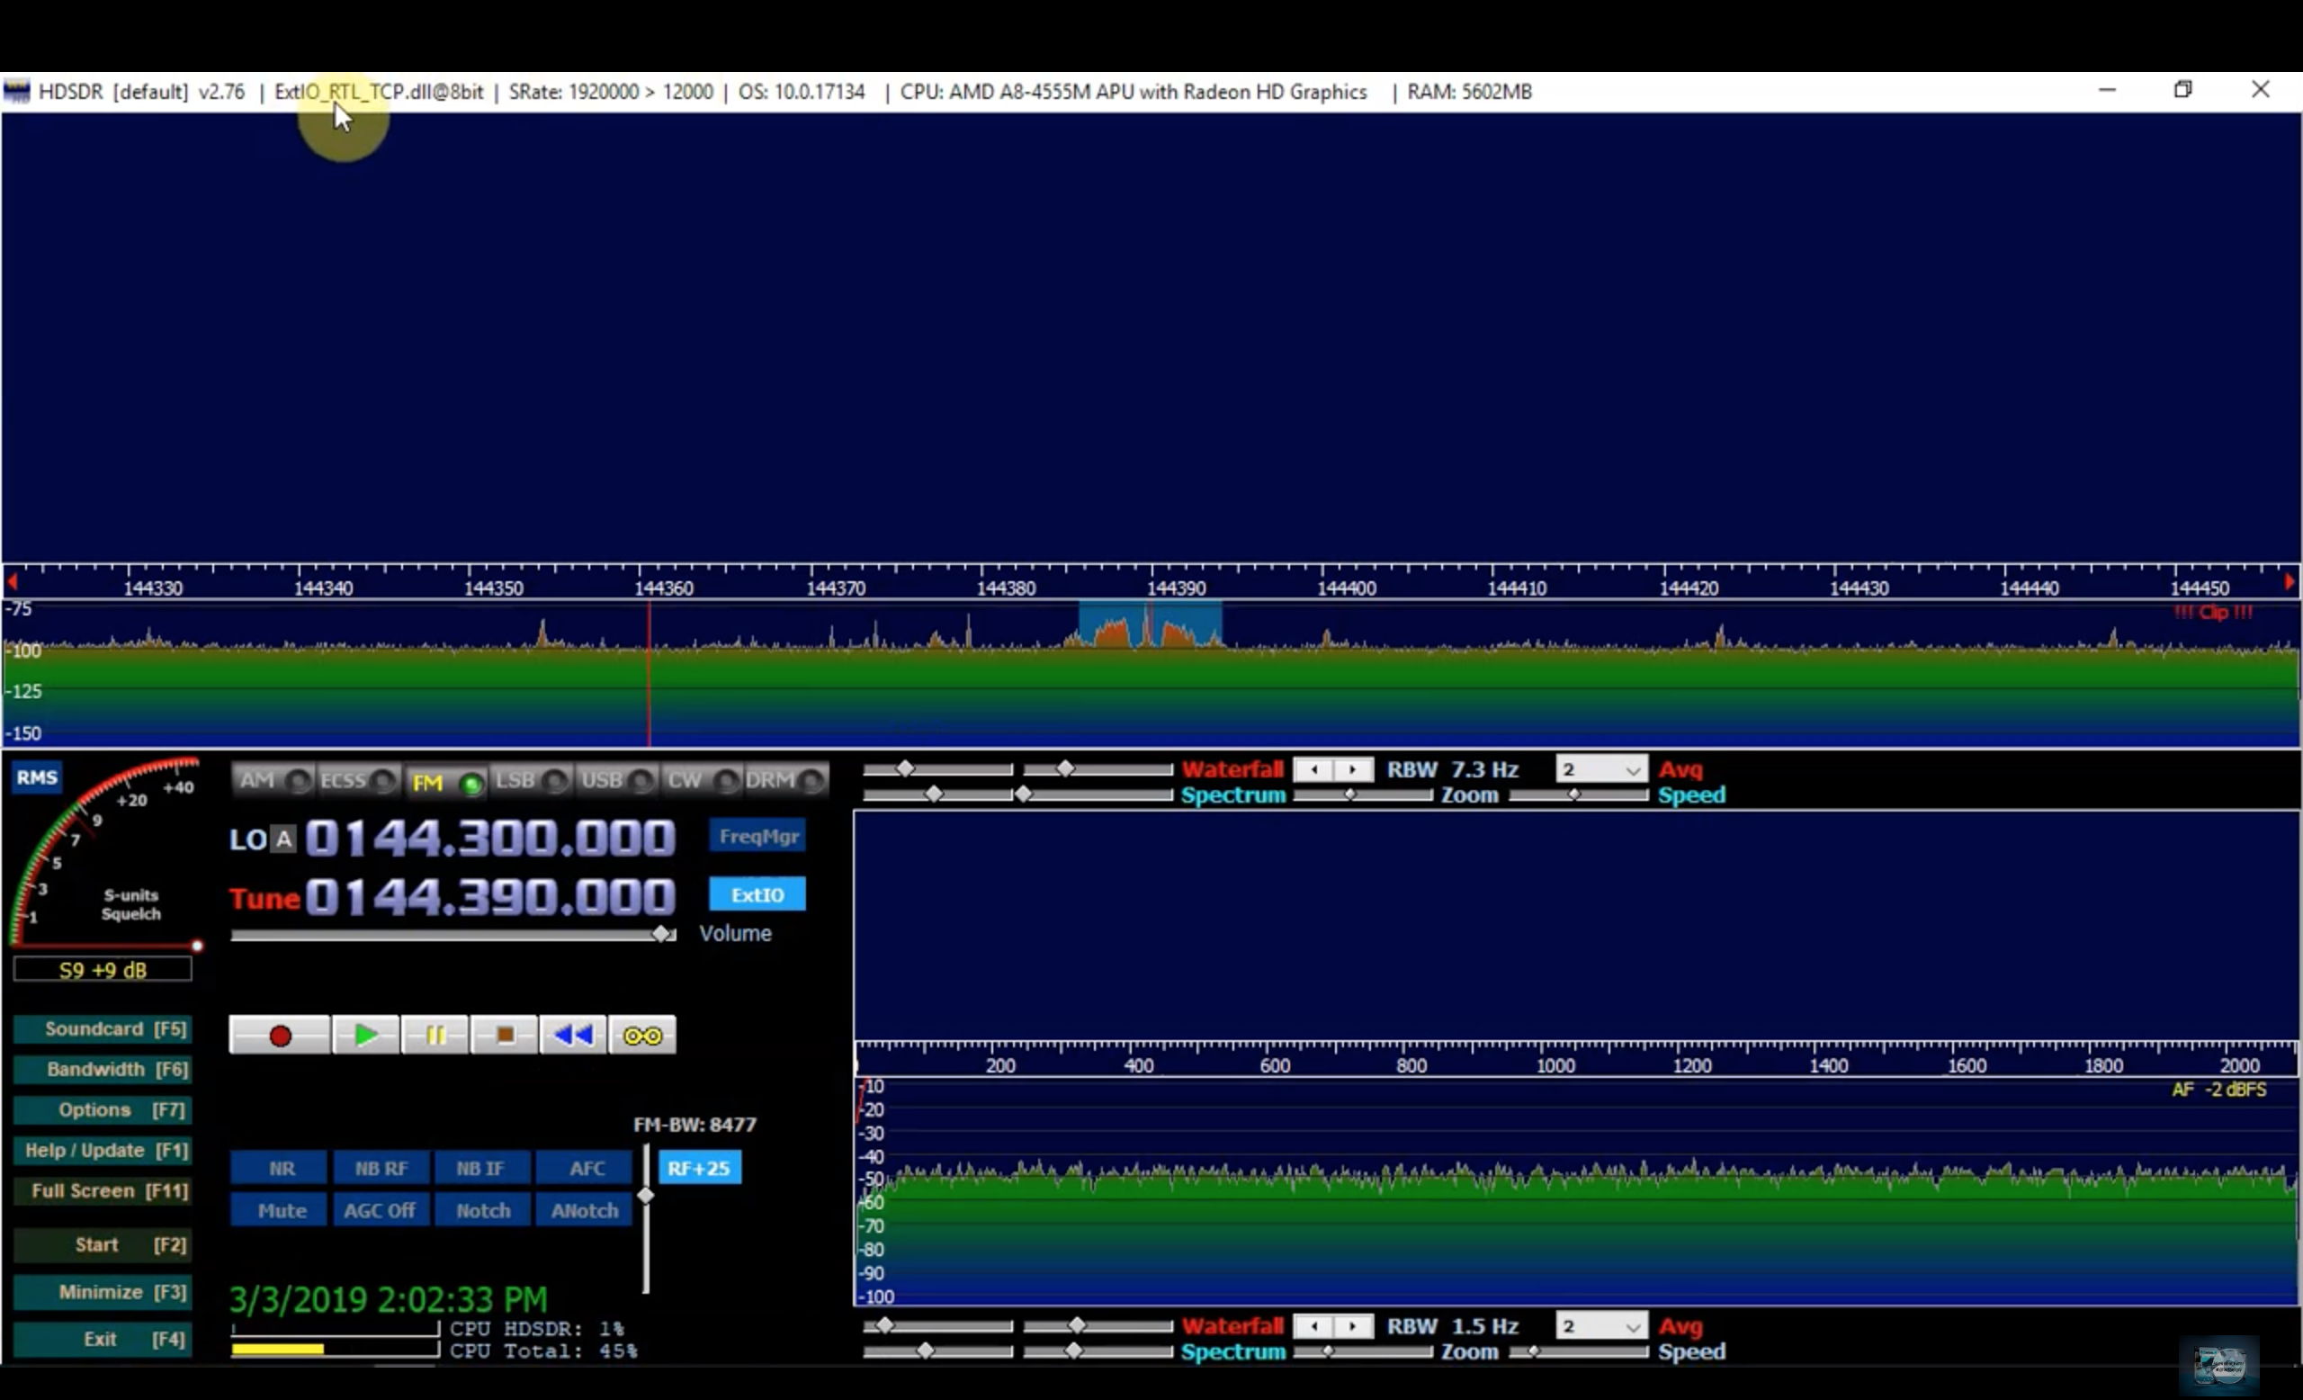This screenshot has height=1400, width=2303.
Task: Start recording with the red record button
Action: coord(280,1036)
